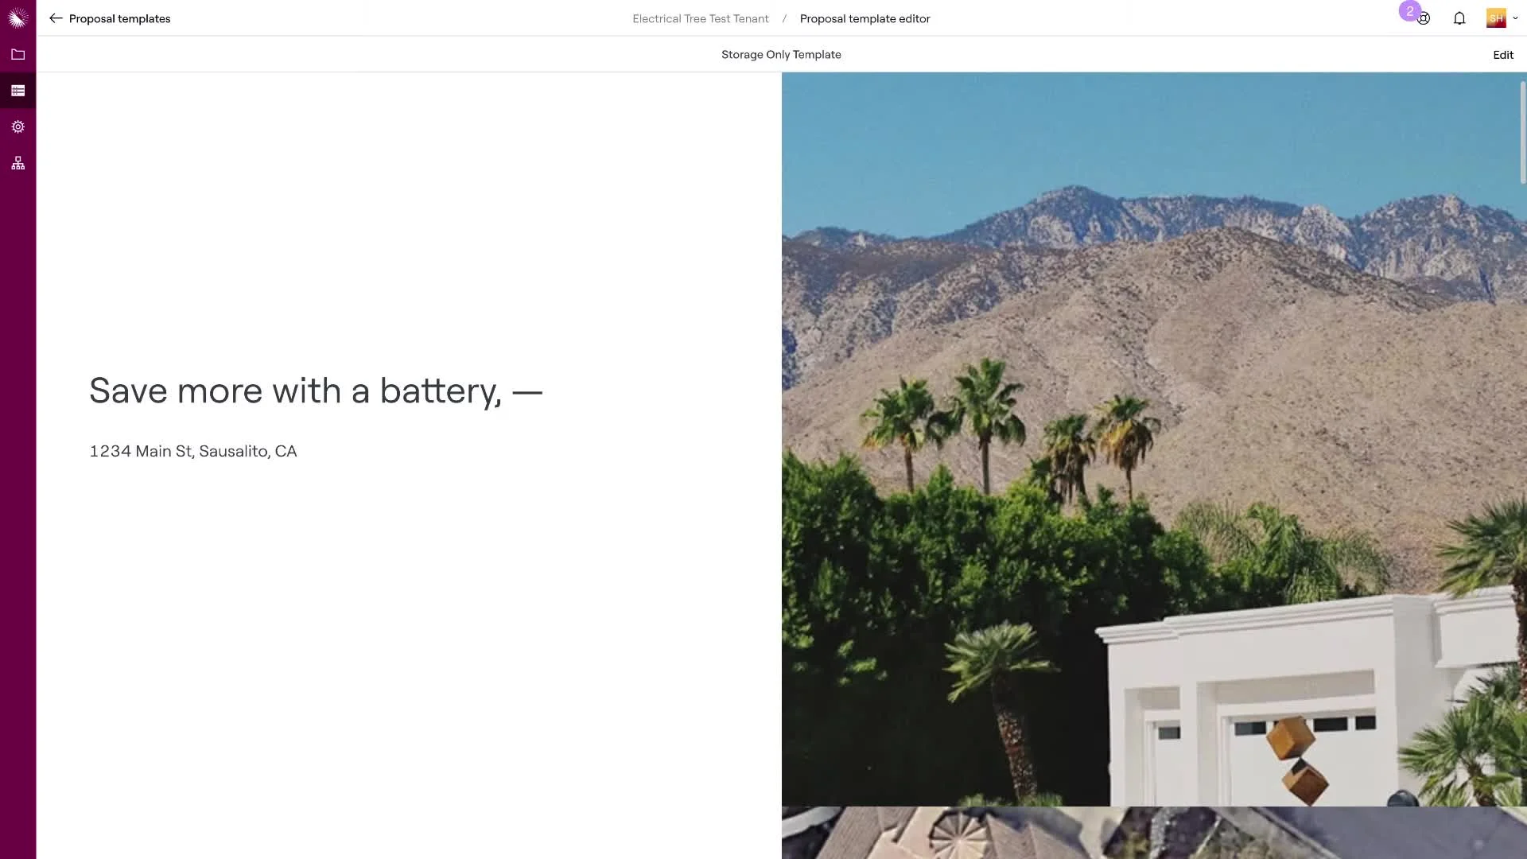Image resolution: width=1527 pixels, height=859 pixels.
Task: Click the Aurora sunburst logo
Action: pos(17,17)
